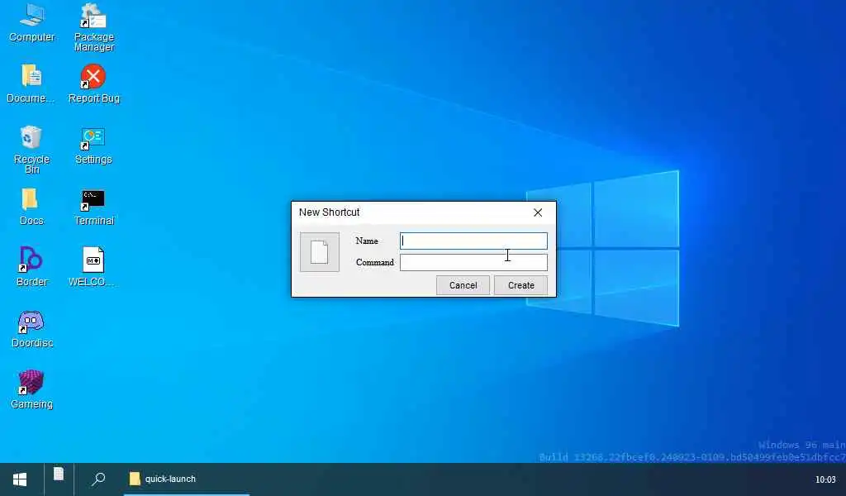Close the New Shortcut dialog
The width and height of the screenshot is (846, 496).
coord(538,212)
